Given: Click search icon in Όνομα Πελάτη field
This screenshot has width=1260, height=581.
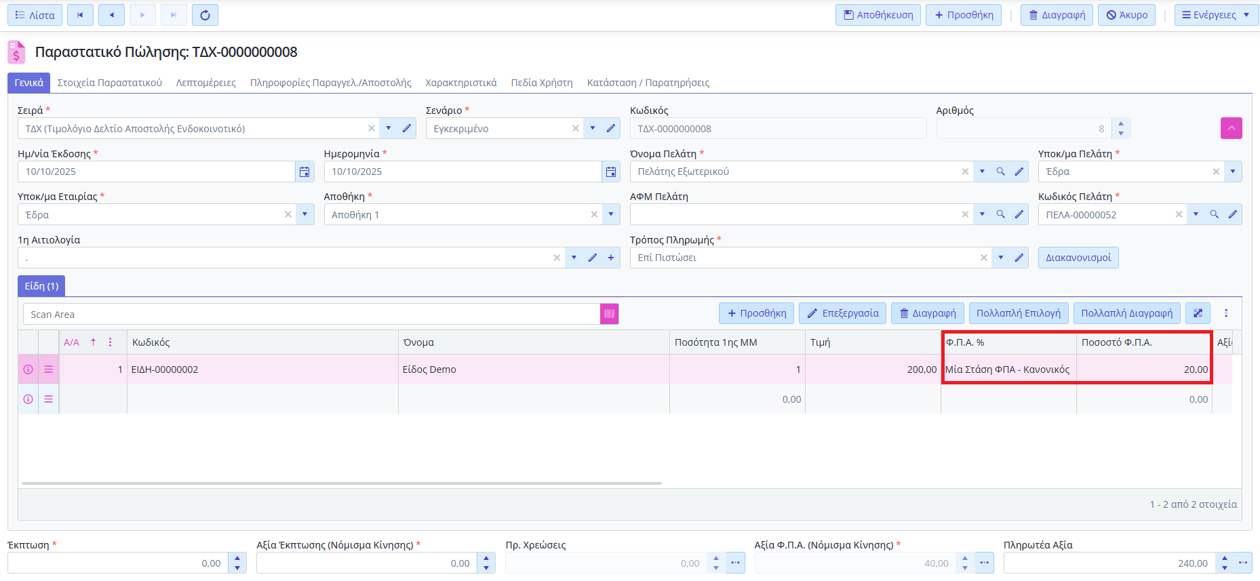Looking at the screenshot, I should [1000, 172].
